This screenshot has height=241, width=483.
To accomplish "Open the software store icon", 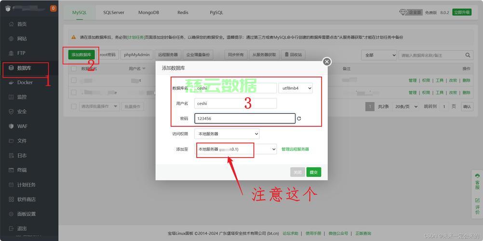I will coord(11,200).
